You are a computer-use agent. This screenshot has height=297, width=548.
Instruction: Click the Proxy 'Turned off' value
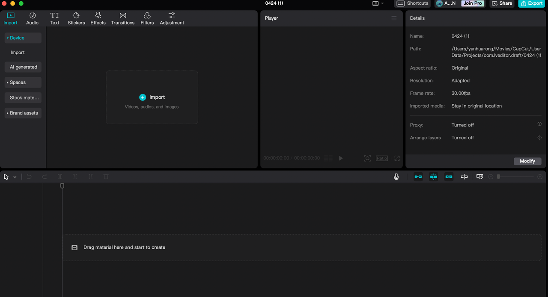[463, 125]
